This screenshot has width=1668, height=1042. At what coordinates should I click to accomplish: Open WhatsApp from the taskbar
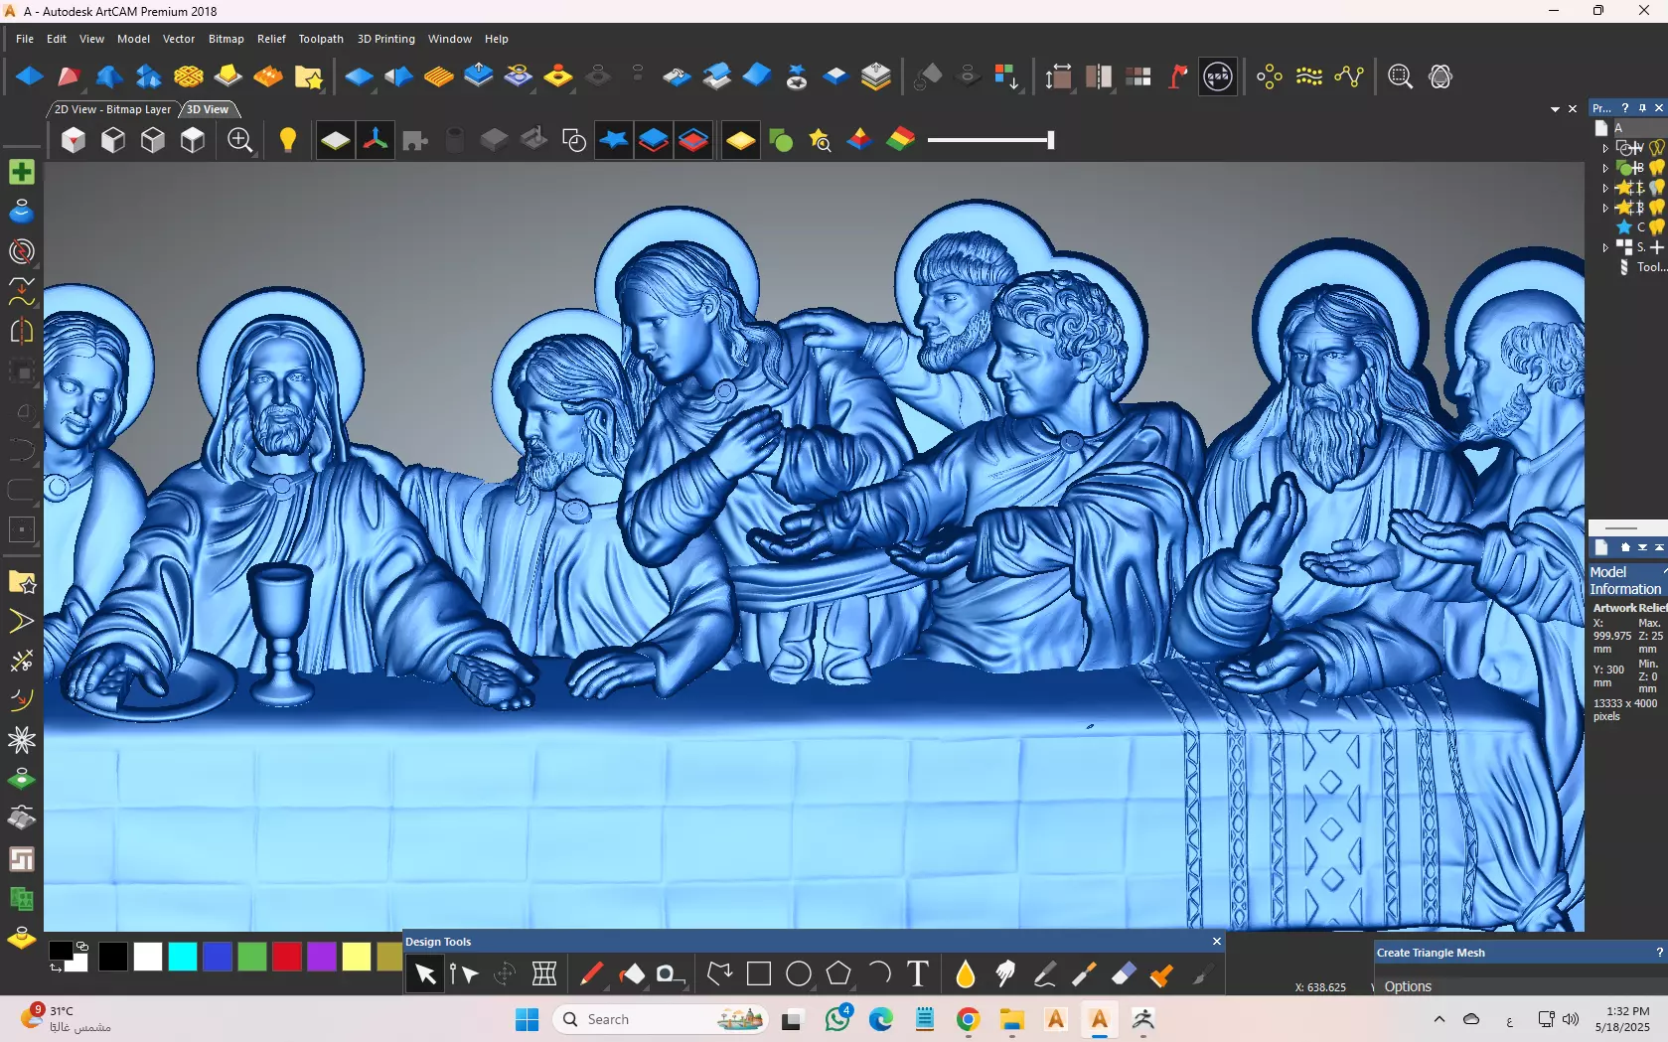(837, 1019)
